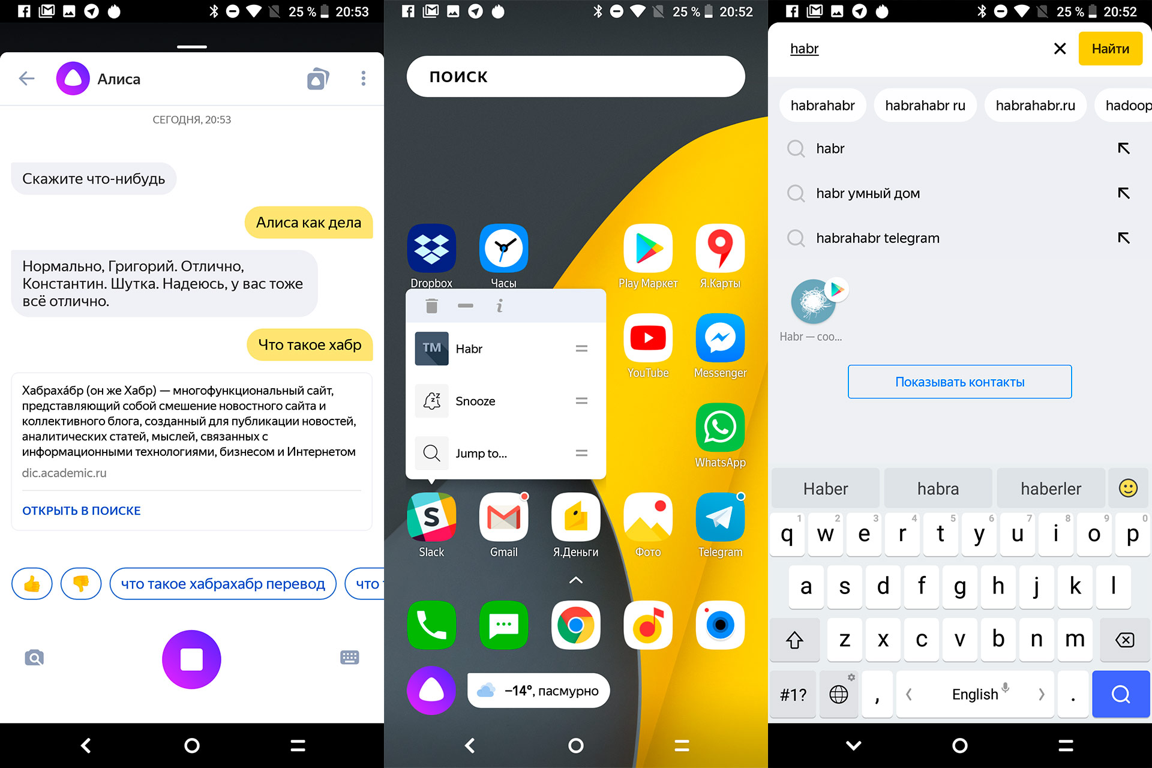Expand habrahabr.ru search suggestion
This screenshot has height=768, width=1152.
pyautogui.click(x=1034, y=106)
